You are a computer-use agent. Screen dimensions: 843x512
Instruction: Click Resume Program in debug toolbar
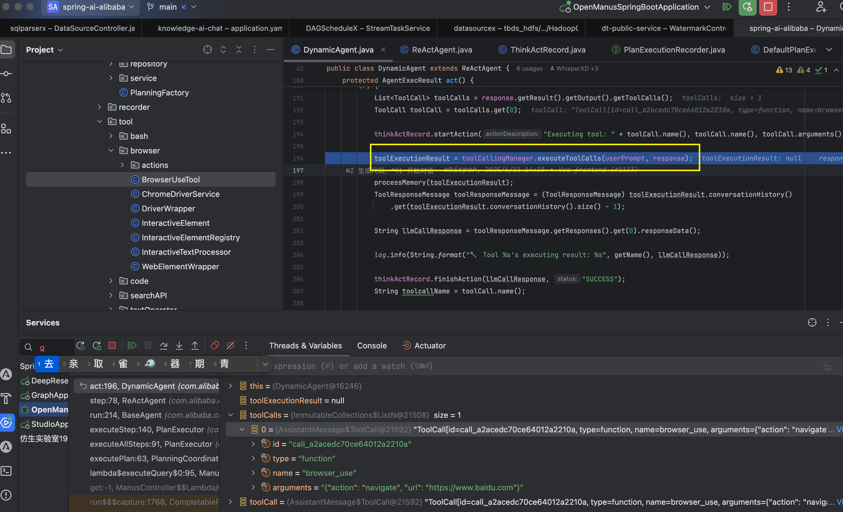132,346
